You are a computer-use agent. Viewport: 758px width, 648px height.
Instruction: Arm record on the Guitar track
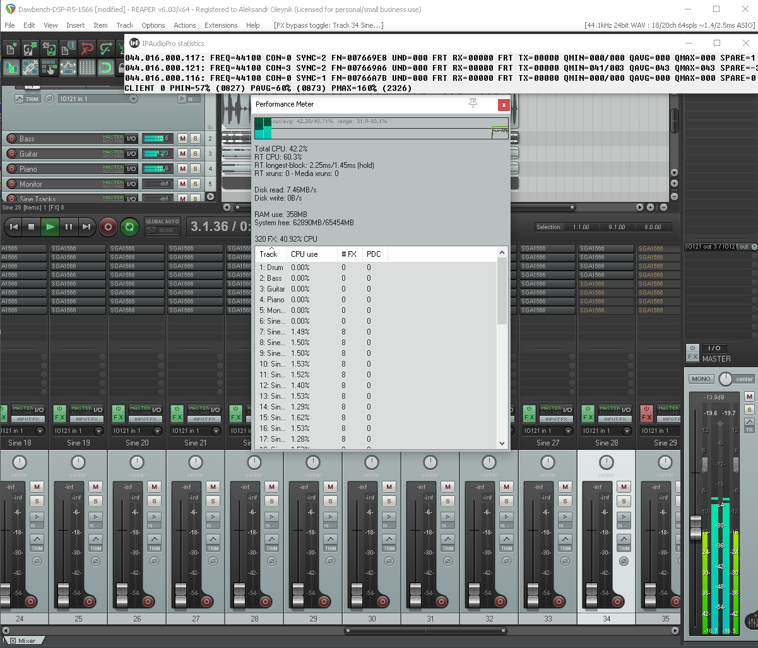[x=11, y=154]
